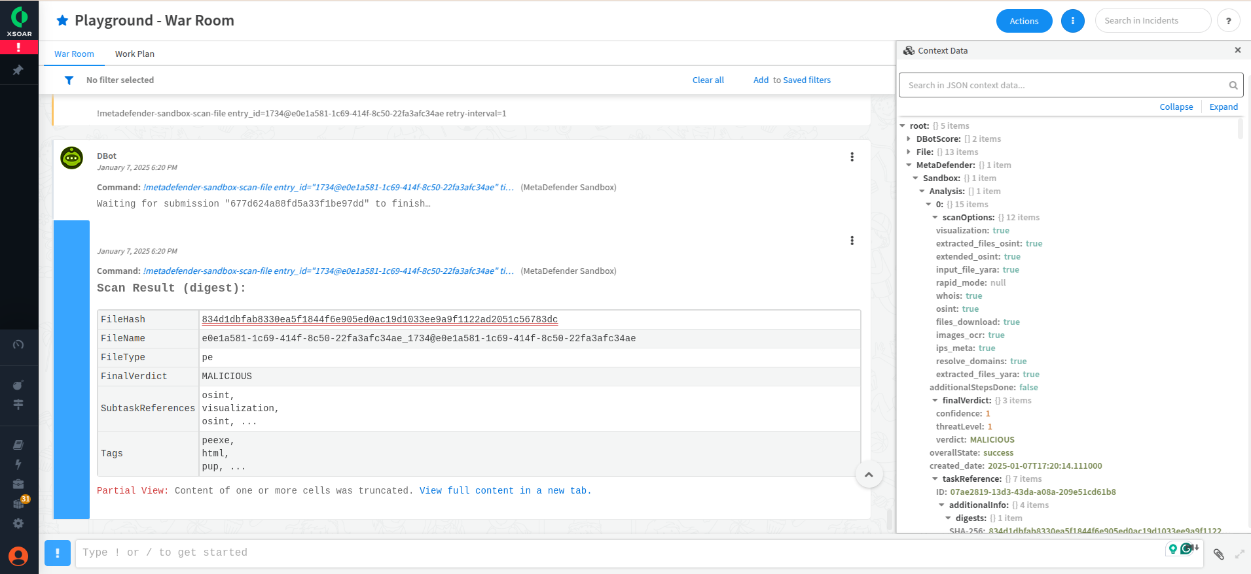Click the 'verdict: MALICIOUS' context row
The image size is (1251, 574).
(975, 440)
